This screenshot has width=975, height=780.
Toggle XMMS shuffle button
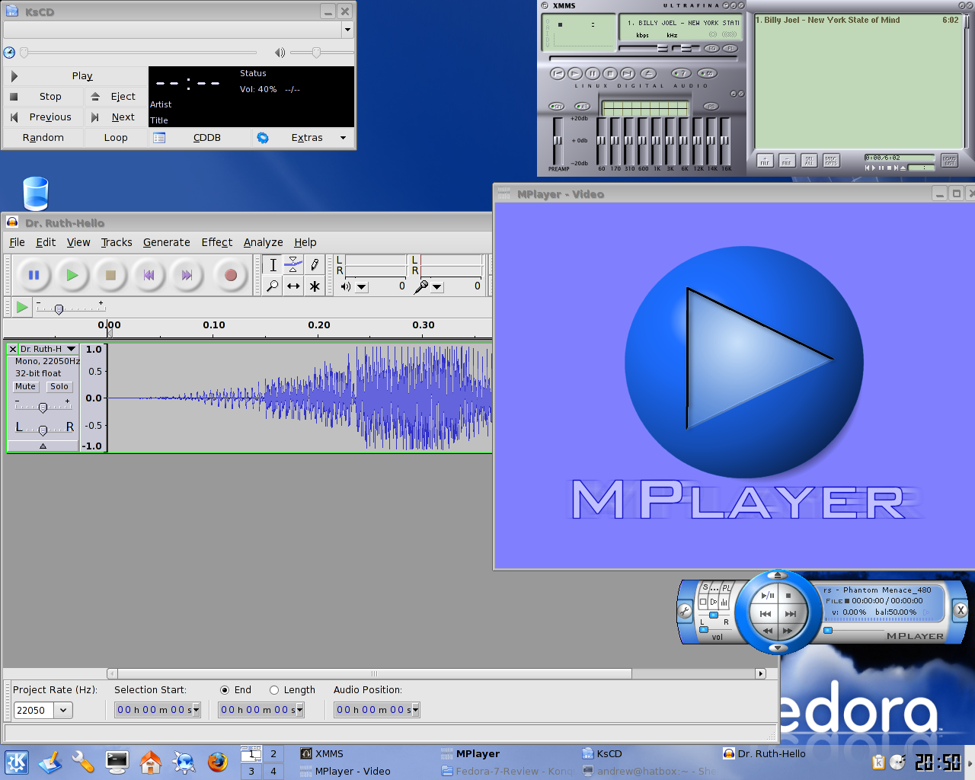coord(681,74)
